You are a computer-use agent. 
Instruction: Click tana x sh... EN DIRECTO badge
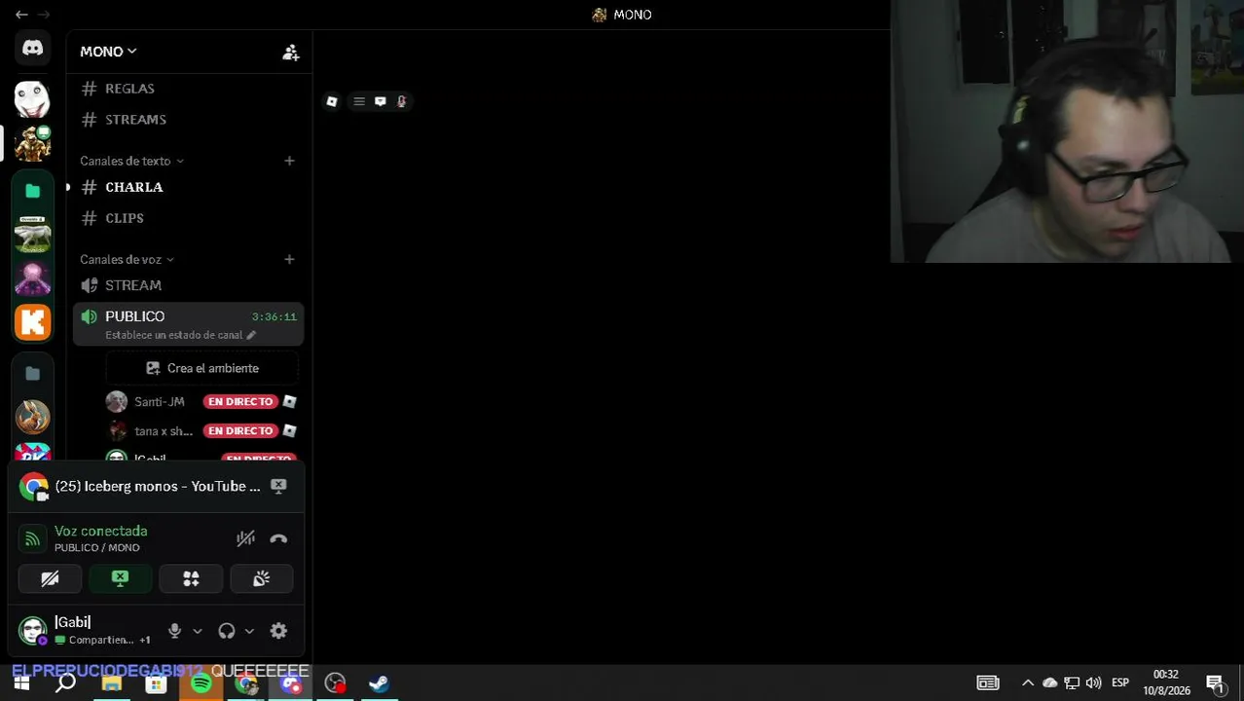(240, 431)
